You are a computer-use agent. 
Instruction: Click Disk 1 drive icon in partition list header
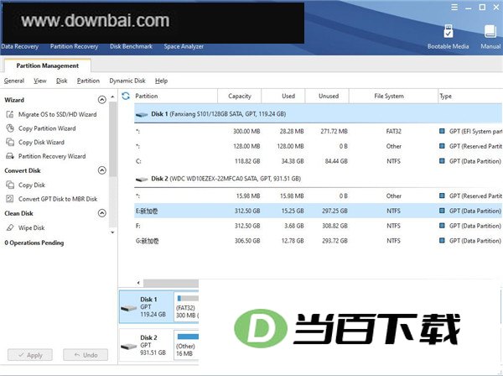142,114
